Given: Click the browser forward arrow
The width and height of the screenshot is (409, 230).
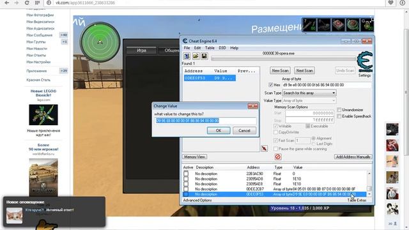Looking at the screenshot, I should (x=17, y=3).
